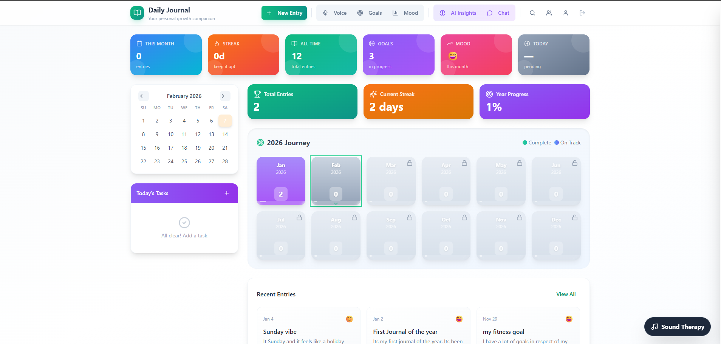The image size is (721, 344).
Task: Click the lock icon on Dec 2026
Action: tap(575, 217)
